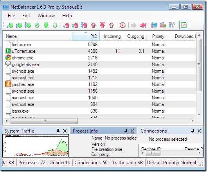
Task: Click the colored bar chart with pencil icon
Action: (163, 25)
